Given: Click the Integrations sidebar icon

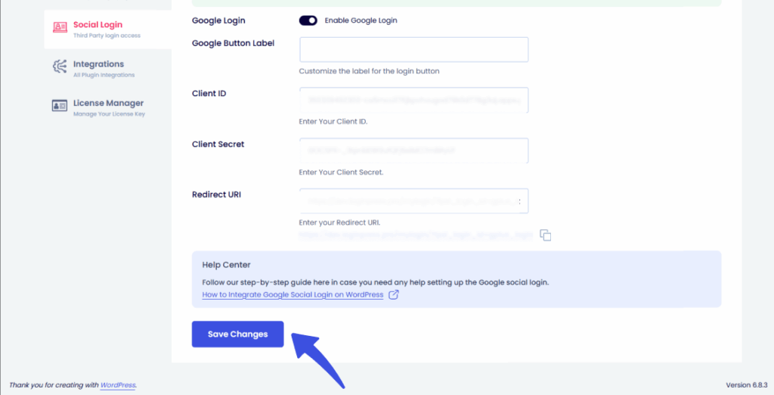Looking at the screenshot, I should tap(60, 67).
